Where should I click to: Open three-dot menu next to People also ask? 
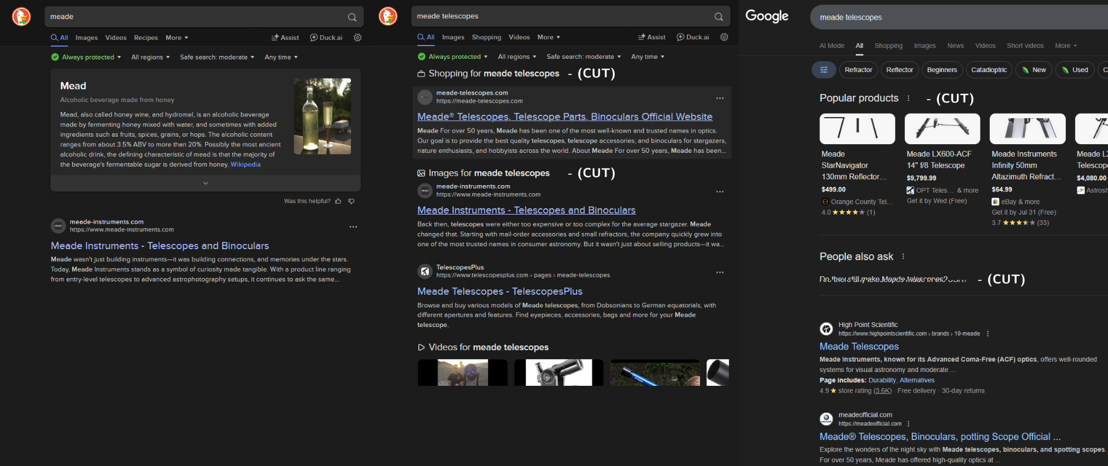pos(903,256)
